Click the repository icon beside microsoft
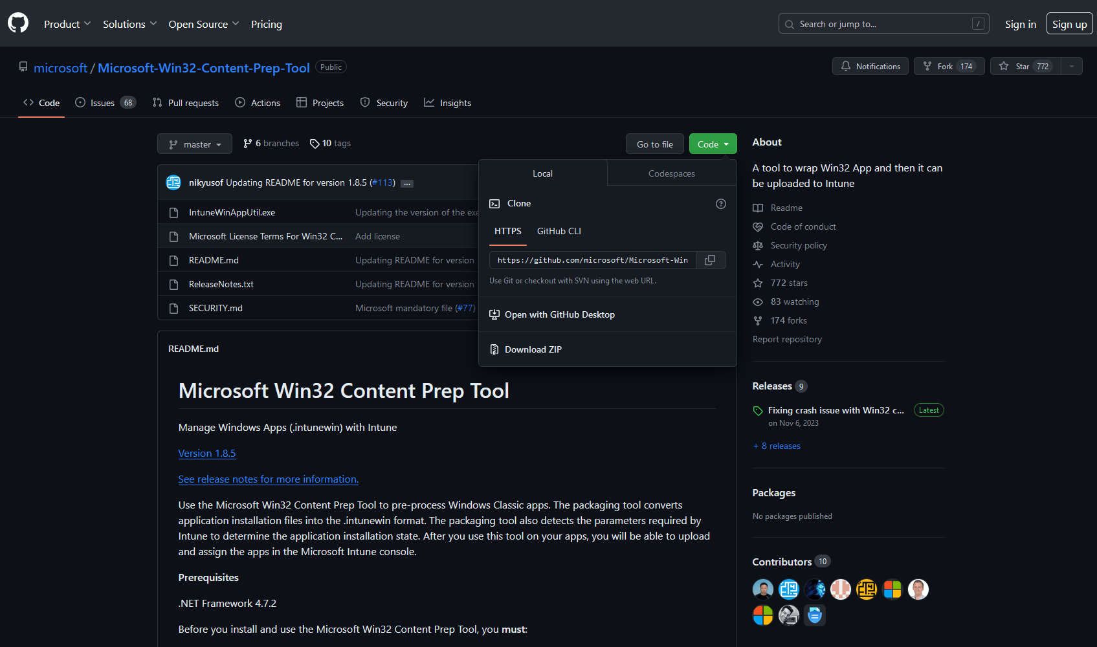The height and width of the screenshot is (647, 1097). pyautogui.click(x=23, y=67)
